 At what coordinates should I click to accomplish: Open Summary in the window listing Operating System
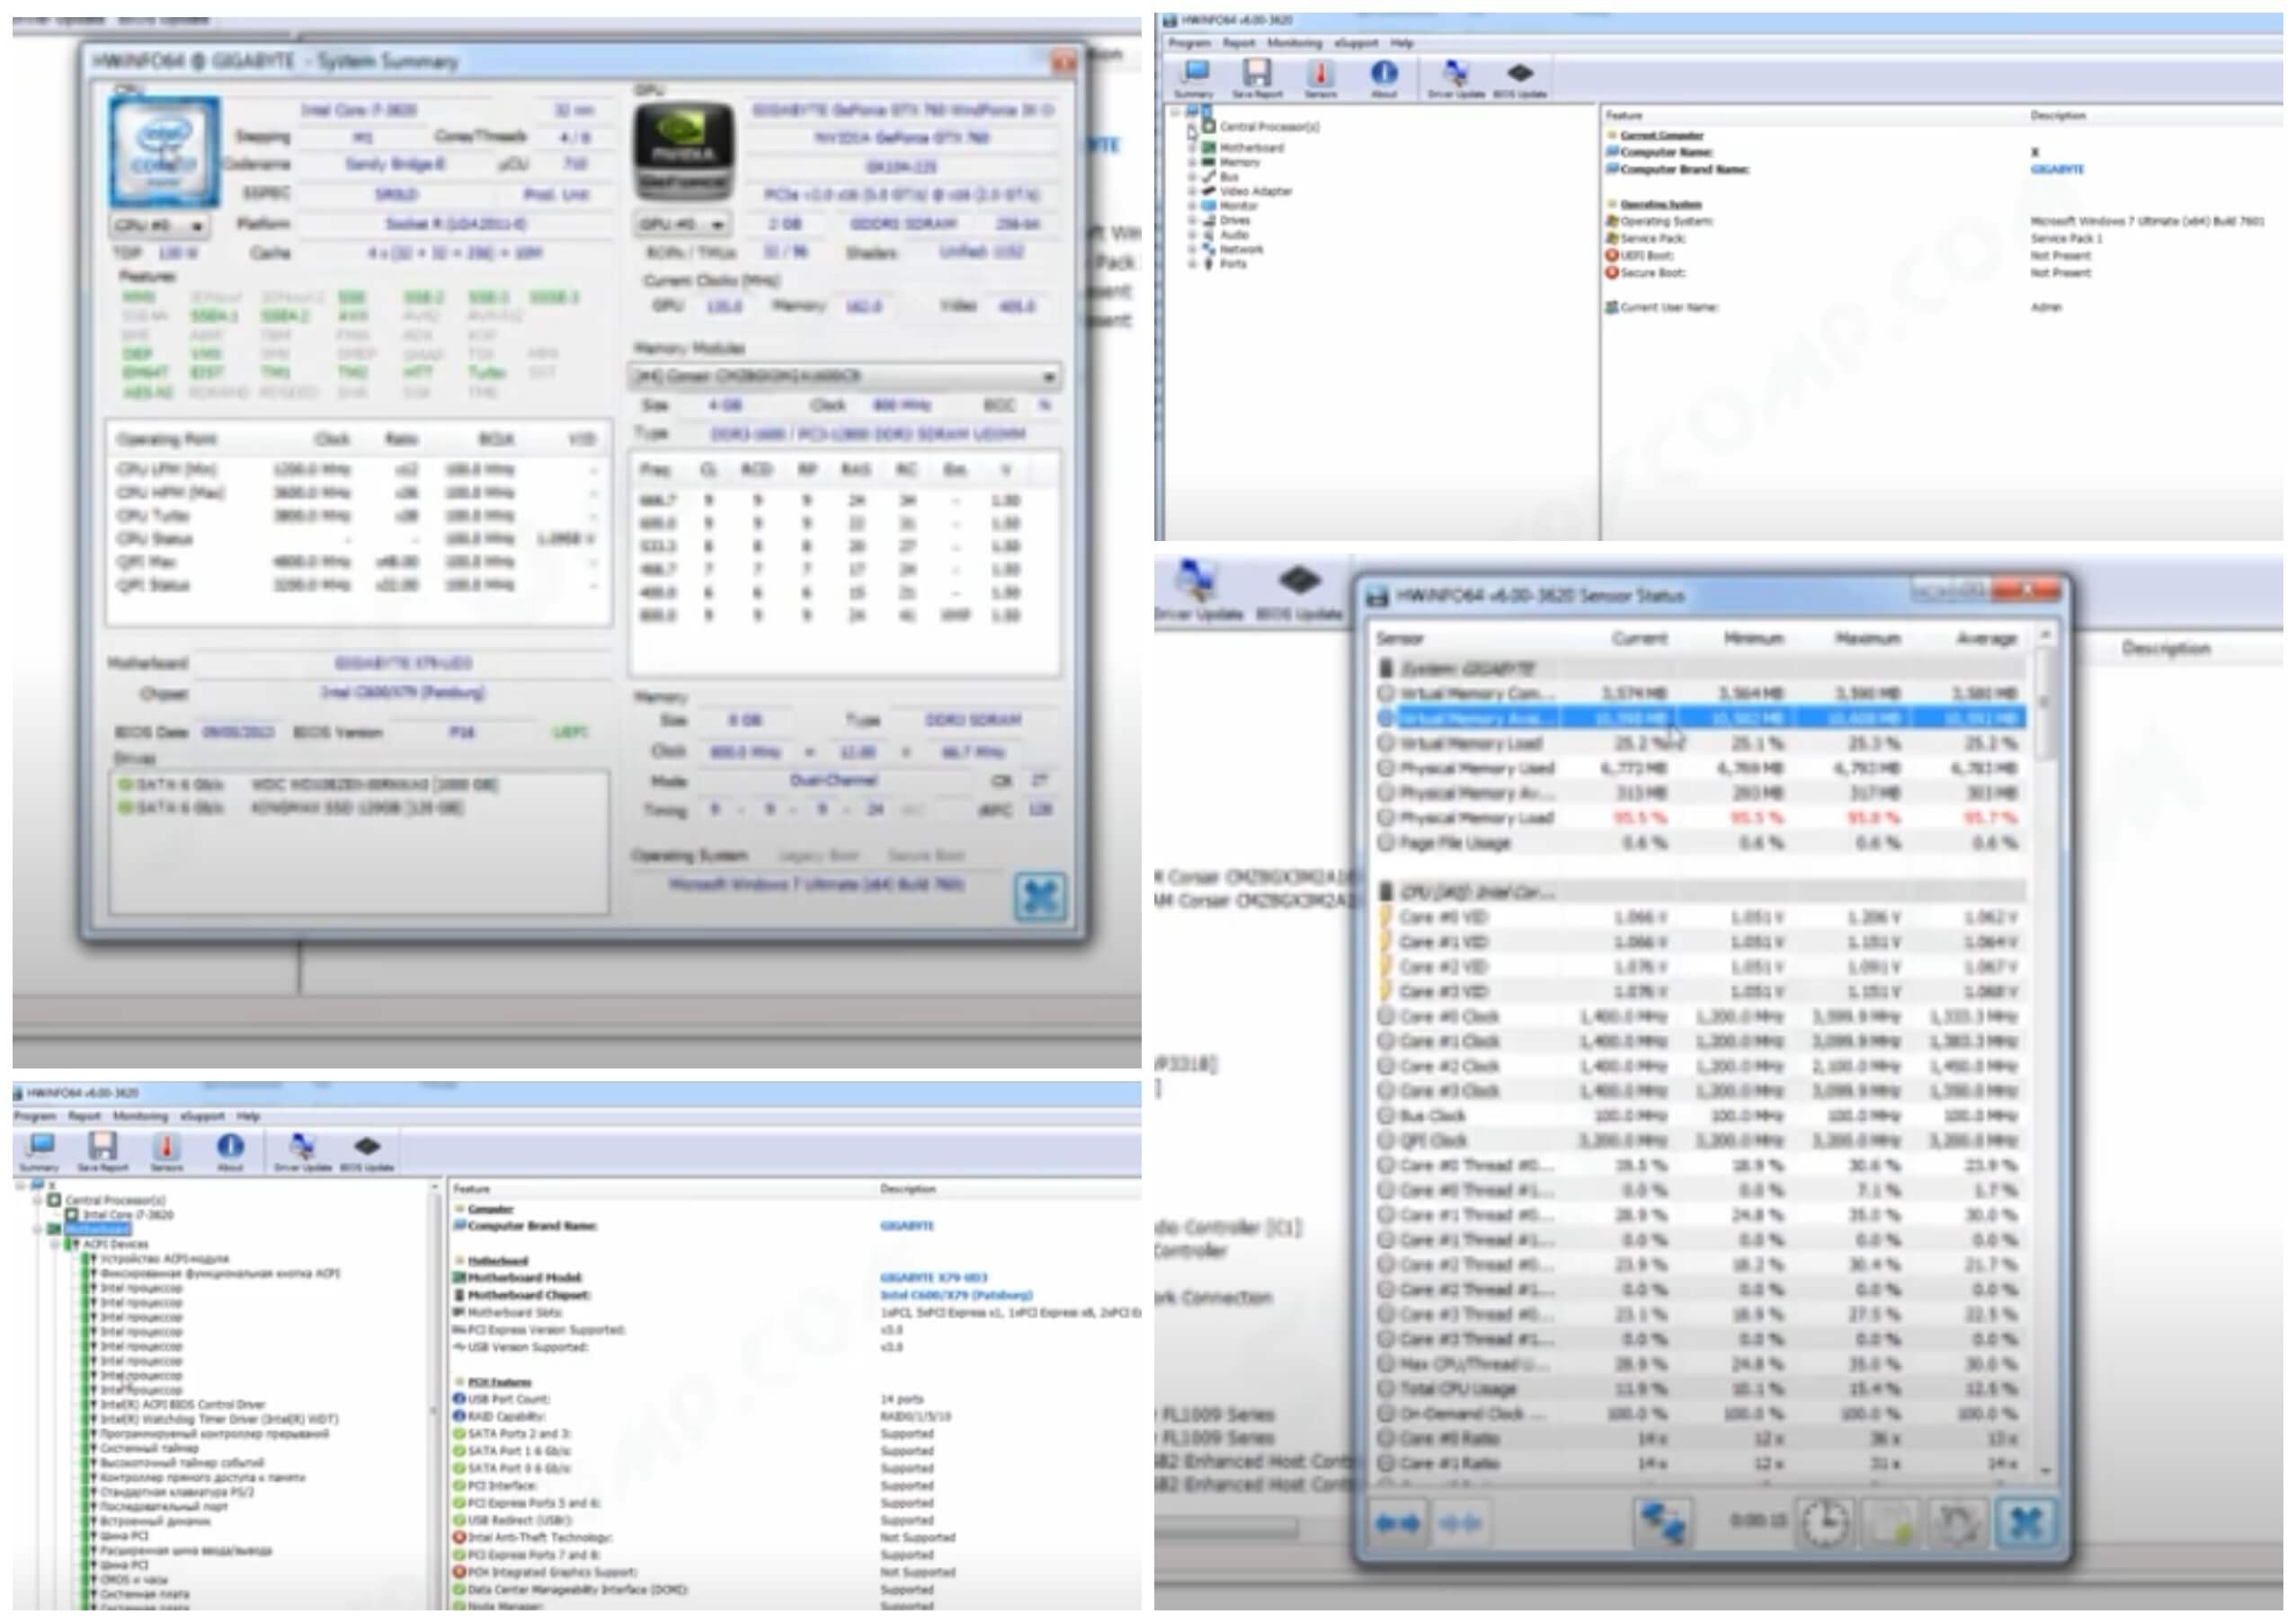pos(1194,78)
